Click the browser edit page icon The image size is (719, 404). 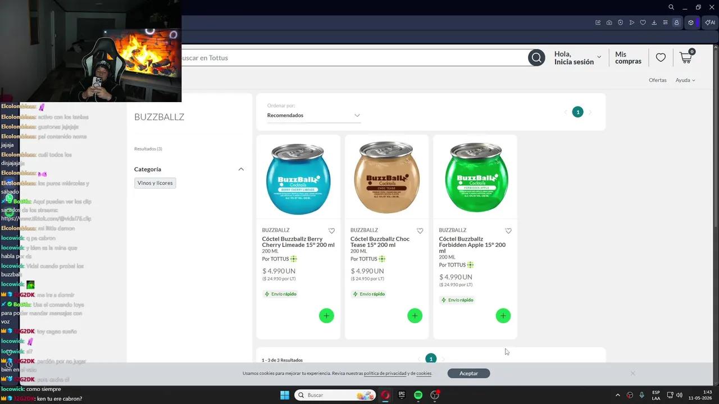click(598, 22)
